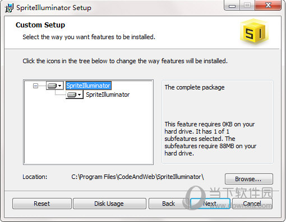
Task: Close the Setup window
Action: click(x=268, y=5)
